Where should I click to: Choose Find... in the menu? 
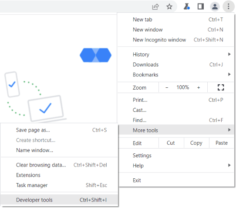(176, 120)
